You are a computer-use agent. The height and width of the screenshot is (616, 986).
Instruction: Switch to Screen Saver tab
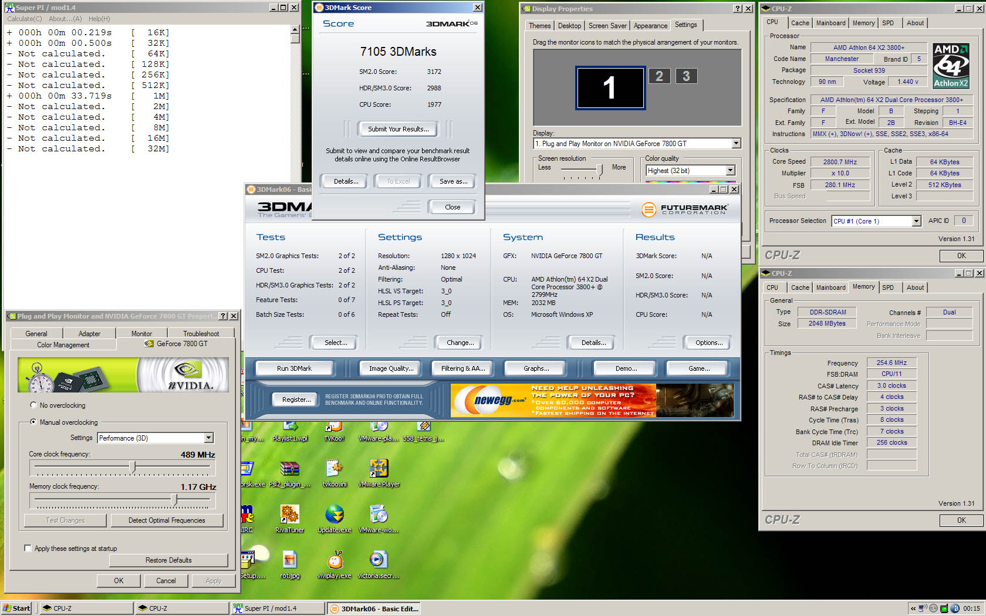(x=607, y=26)
